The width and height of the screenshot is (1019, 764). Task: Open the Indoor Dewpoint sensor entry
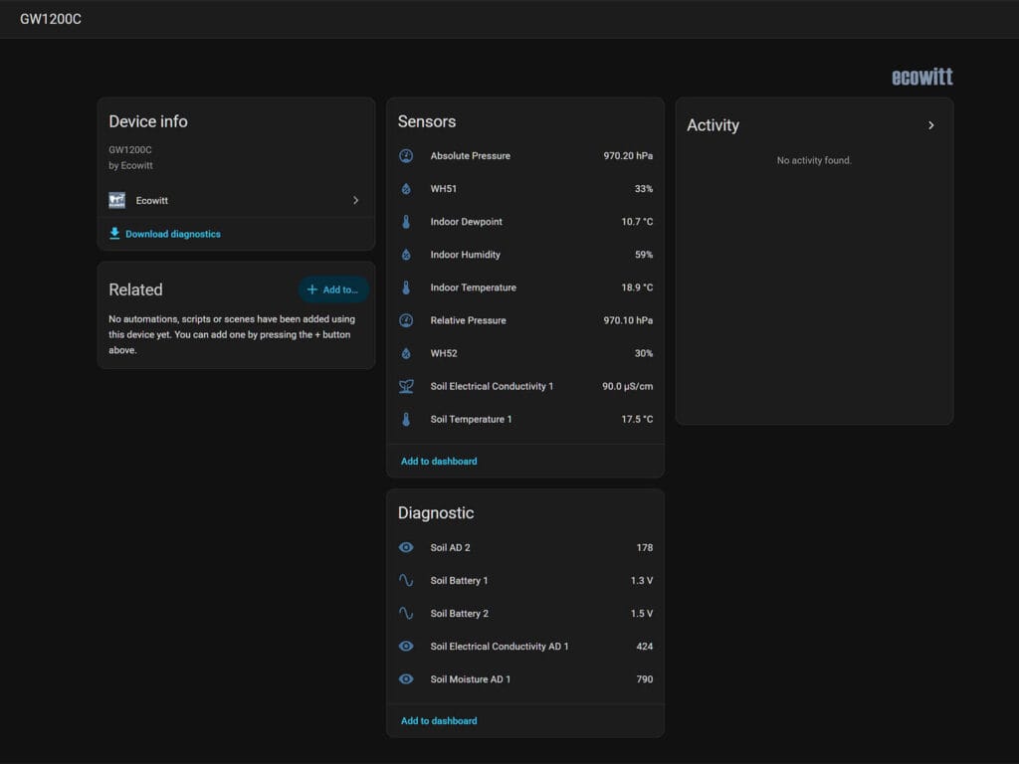pyautogui.click(x=525, y=222)
